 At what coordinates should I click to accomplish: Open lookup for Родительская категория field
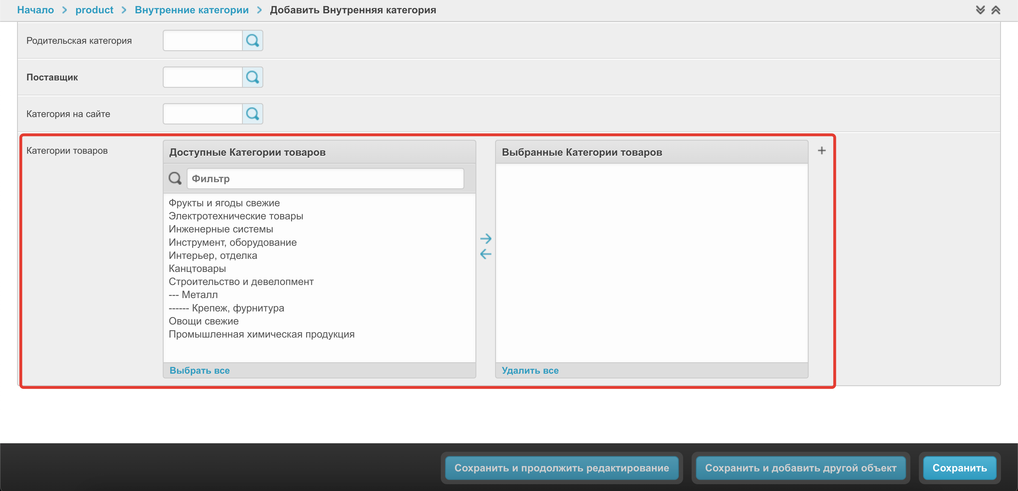pyautogui.click(x=252, y=41)
